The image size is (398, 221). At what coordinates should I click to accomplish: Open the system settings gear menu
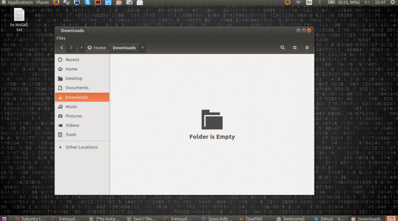(x=393, y=2)
